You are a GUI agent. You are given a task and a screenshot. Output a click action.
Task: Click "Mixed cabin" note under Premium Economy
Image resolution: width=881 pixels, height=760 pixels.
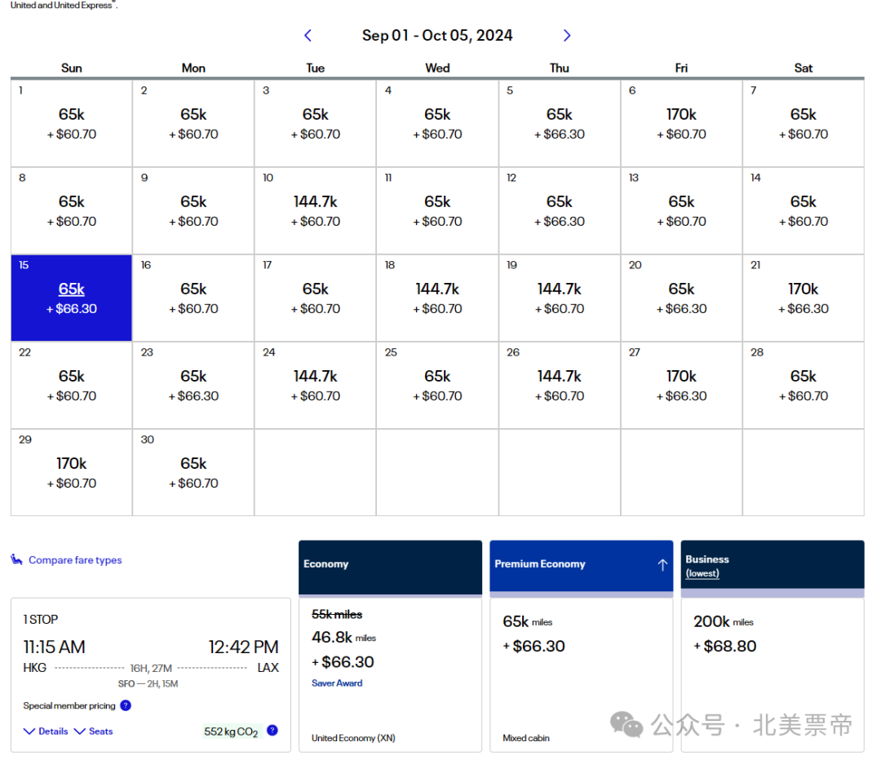[x=526, y=738]
